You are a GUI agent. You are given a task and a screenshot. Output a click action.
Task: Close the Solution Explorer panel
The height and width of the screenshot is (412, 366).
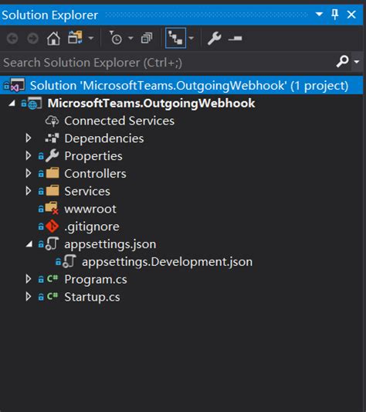[351, 15]
